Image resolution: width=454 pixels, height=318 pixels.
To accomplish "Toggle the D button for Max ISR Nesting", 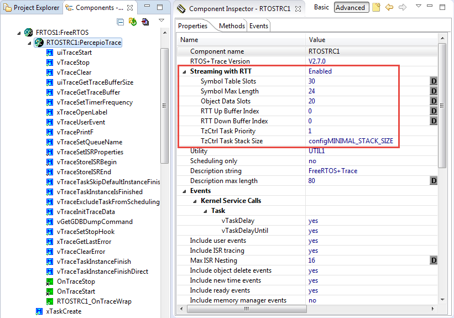I will [434, 260].
